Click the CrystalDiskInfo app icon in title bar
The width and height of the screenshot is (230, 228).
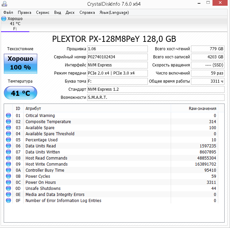click(x=4, y=4)
